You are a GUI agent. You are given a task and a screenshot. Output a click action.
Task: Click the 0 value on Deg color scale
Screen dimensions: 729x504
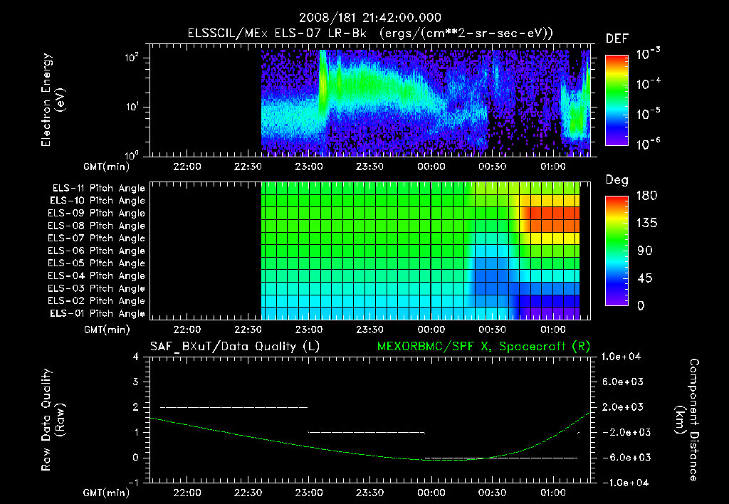point(641,306)
